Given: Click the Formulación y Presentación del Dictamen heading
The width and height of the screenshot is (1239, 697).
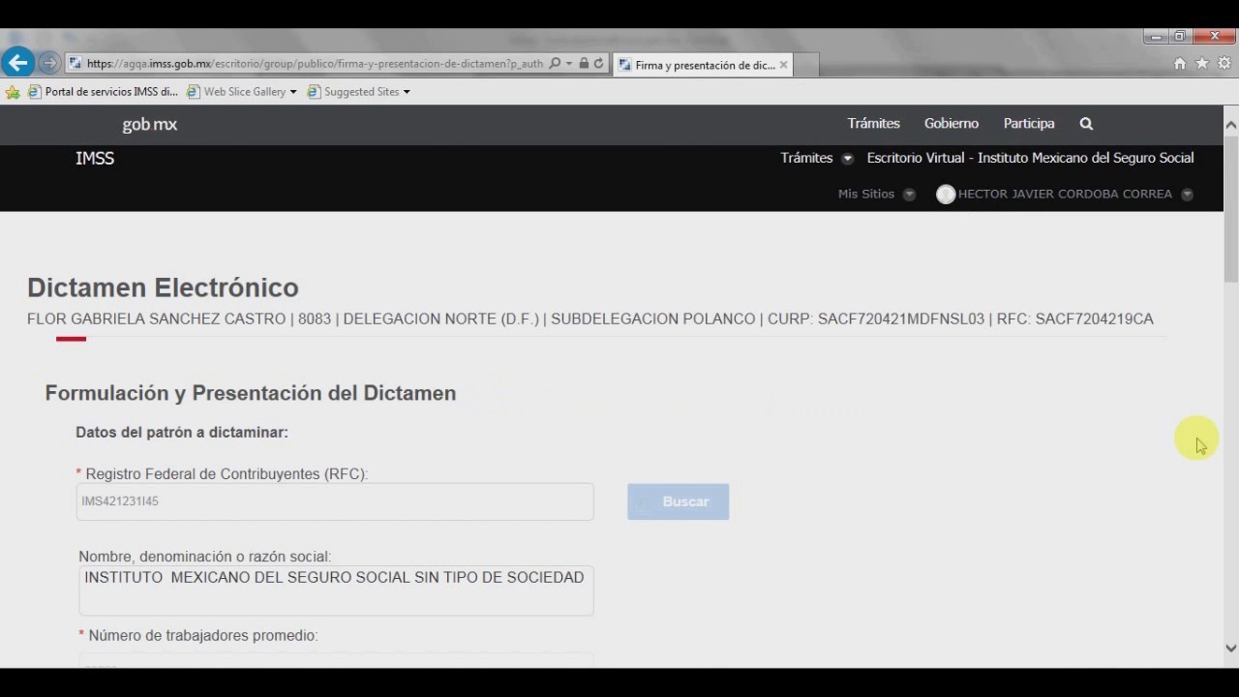Looking at the screenshot, I should pos(251,393).
